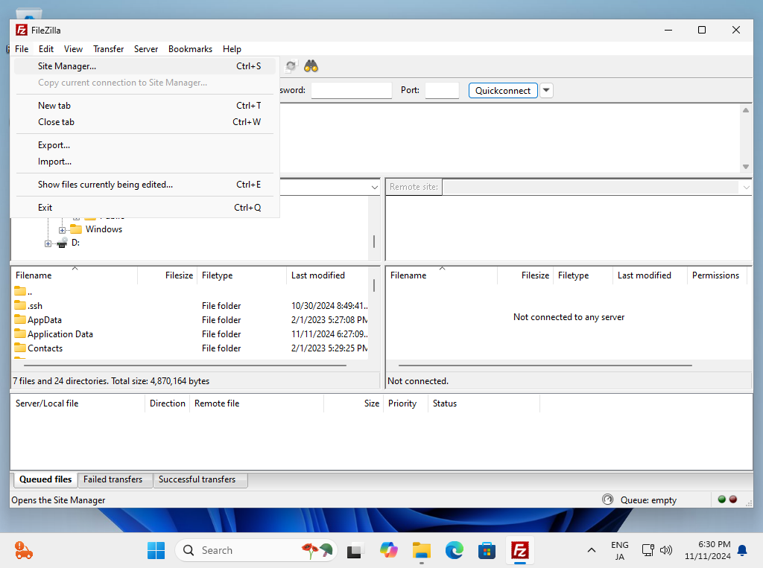This screenshot has height=568, width=763.
Task: Sort local files by Filesize column
Action: click(168, 275)
